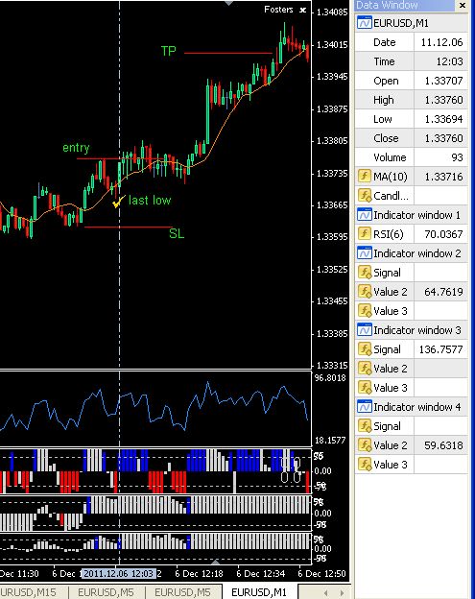Select the entry text label on chart
The width and height of the screenshot is (475, 599).
tap(76, 148)
